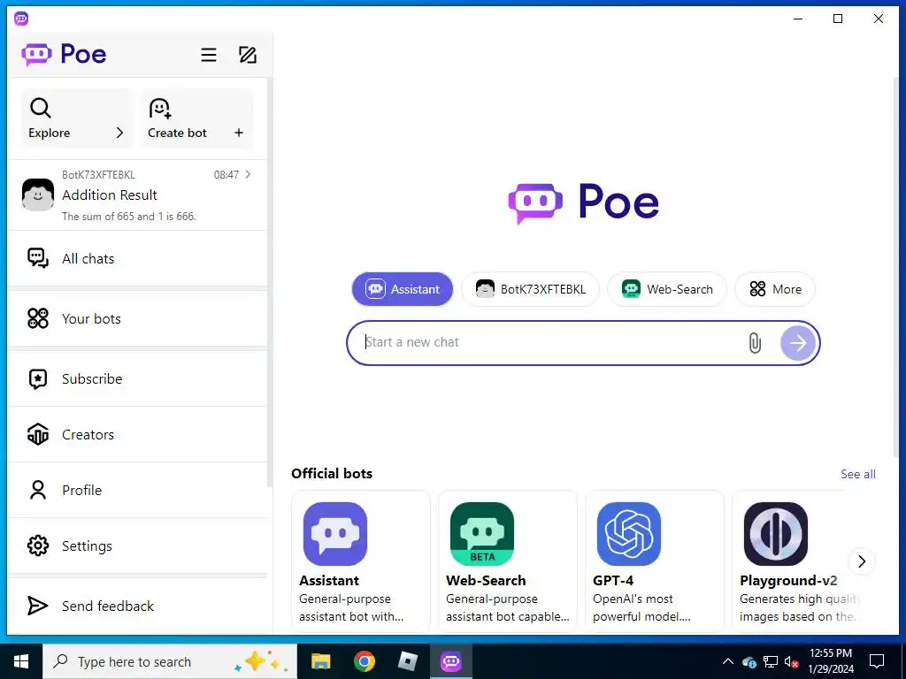Click the Subscribe star icon
Viewport: 906px width, 679px height.
[38, 378]
